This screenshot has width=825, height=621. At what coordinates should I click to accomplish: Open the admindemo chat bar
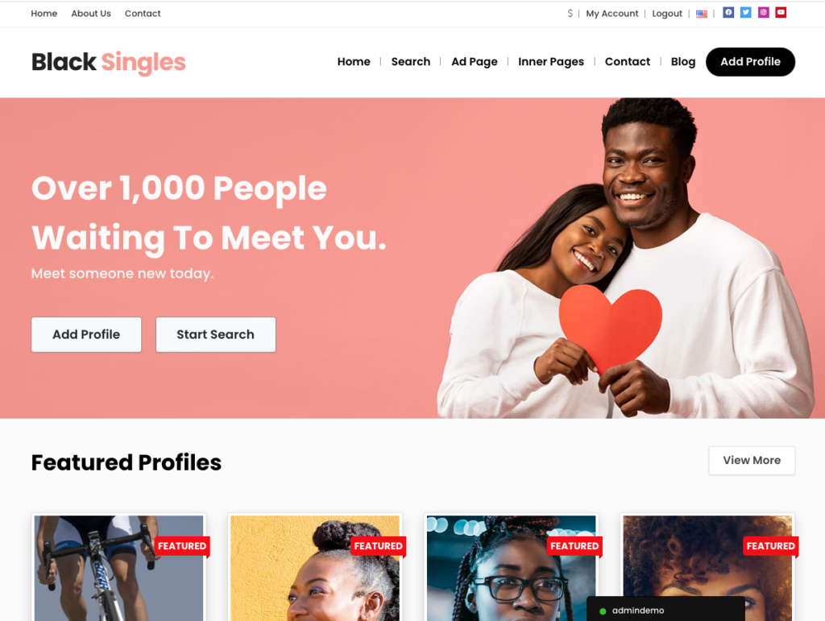[x=665, y=610]
